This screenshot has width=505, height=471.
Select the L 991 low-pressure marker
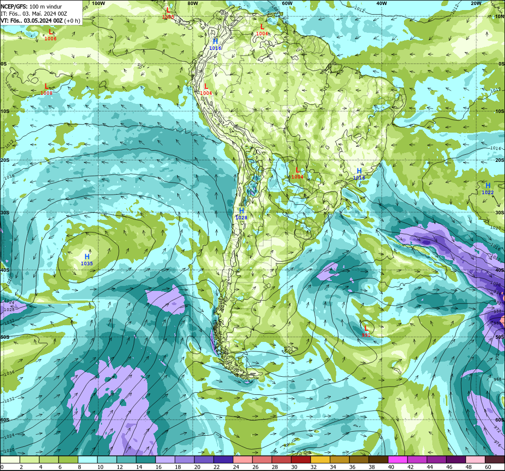pos(366,331)
